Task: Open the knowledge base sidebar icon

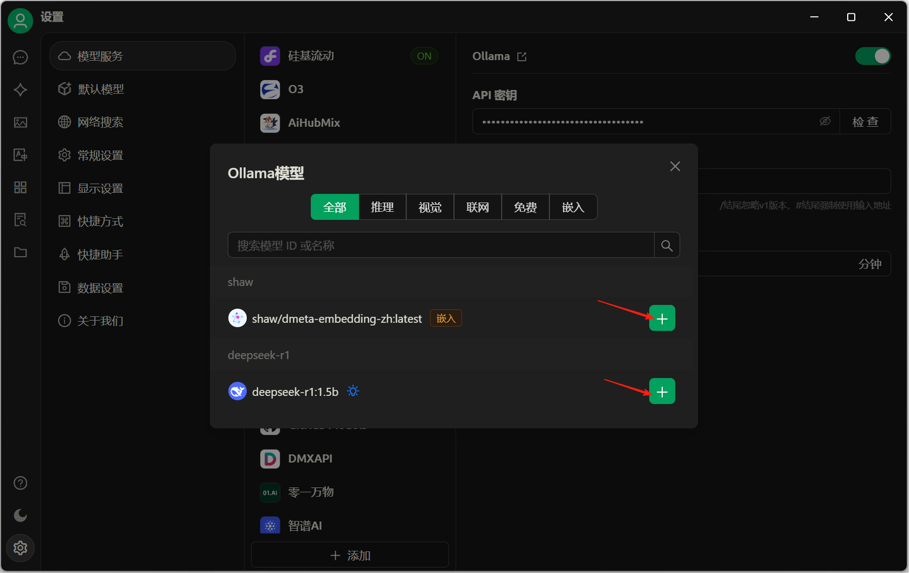Action: [20, 219]
